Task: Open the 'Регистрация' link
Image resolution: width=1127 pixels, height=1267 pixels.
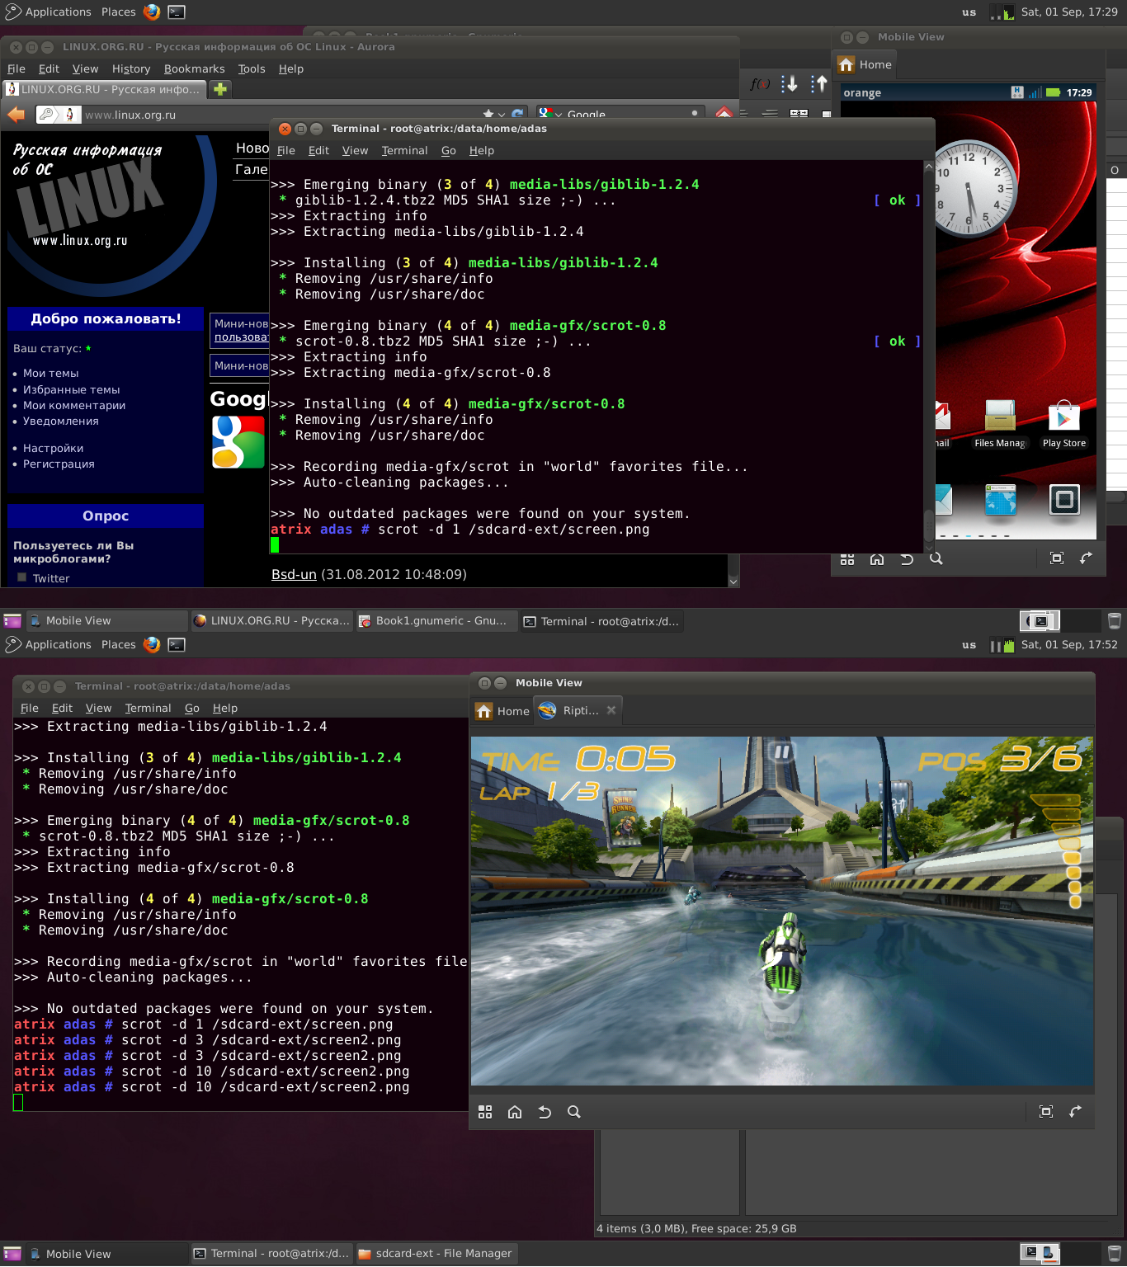Action: click(x=59, y=464)
